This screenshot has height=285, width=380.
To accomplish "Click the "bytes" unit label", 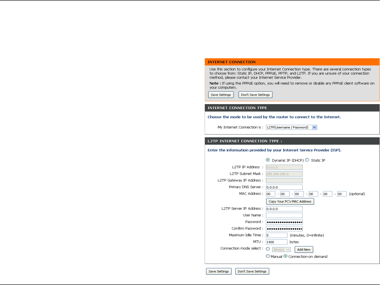I will 294,242.
